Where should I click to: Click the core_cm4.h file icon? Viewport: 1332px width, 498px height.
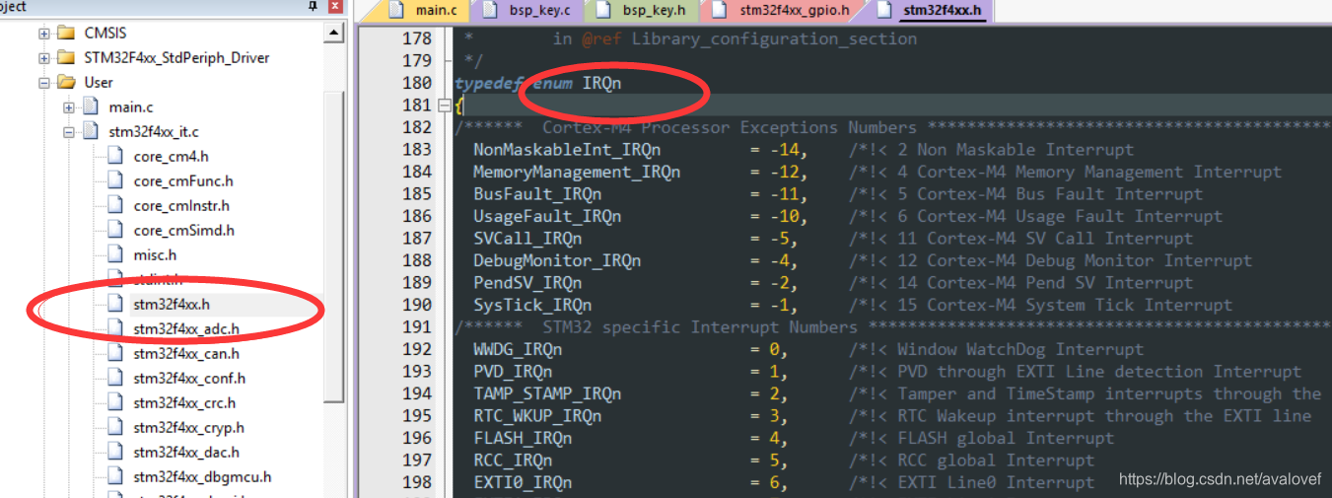(x=115, y=157)
